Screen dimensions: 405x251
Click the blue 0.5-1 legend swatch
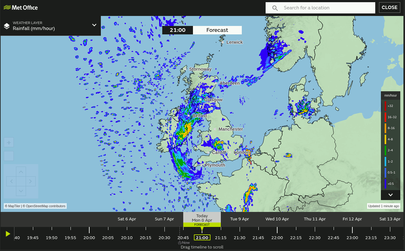click(x=385, y=173)
